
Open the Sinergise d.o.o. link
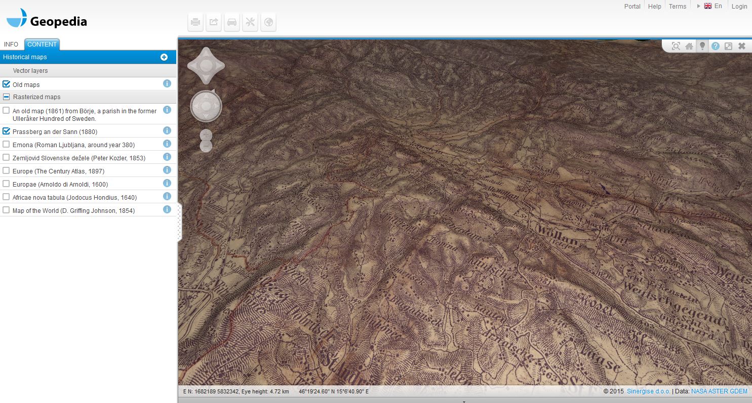pos(649,391)
